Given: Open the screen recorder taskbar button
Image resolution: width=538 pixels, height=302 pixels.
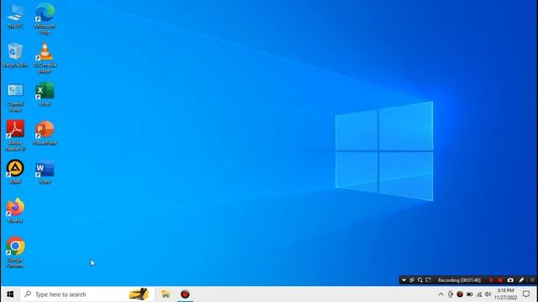Looking at the screenshot, I should point(185,294).
